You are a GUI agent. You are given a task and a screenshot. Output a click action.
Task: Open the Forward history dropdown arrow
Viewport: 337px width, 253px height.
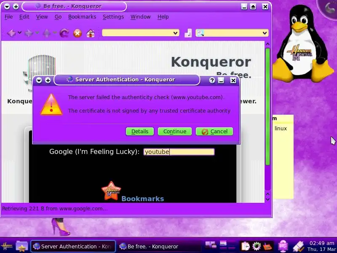(37, 33)
